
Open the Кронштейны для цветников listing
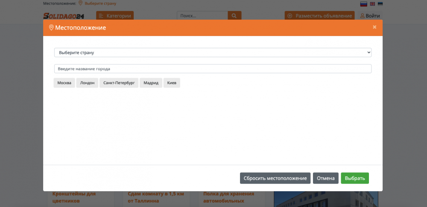pyautogui.click(x=74, y=198)
